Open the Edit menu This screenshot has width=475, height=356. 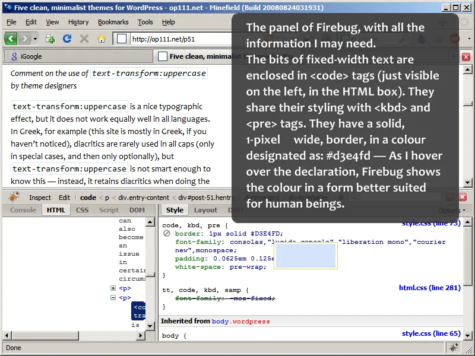(x=31, y=22)
